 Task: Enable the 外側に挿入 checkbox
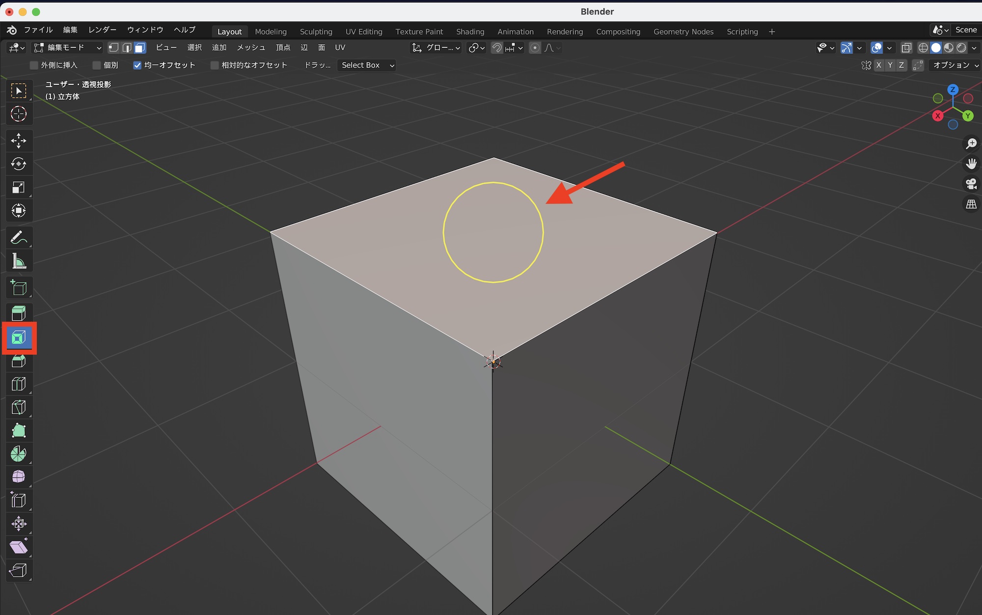coord(34,65)
